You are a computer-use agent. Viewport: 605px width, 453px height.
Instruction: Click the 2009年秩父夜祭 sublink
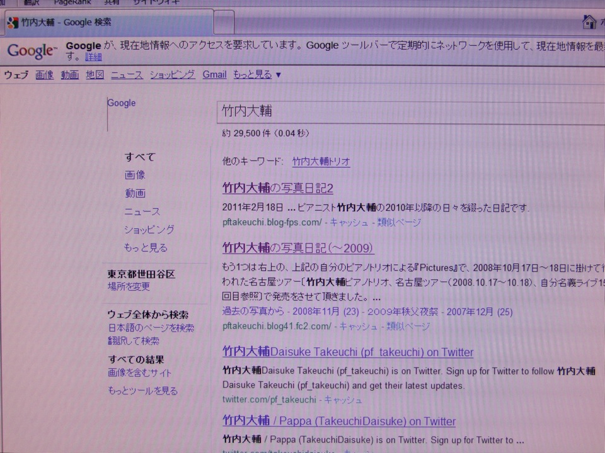pos(403,311)
